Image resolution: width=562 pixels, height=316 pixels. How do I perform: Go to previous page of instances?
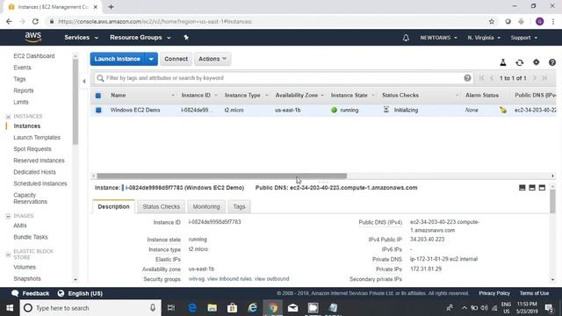(x=492, y=78)
